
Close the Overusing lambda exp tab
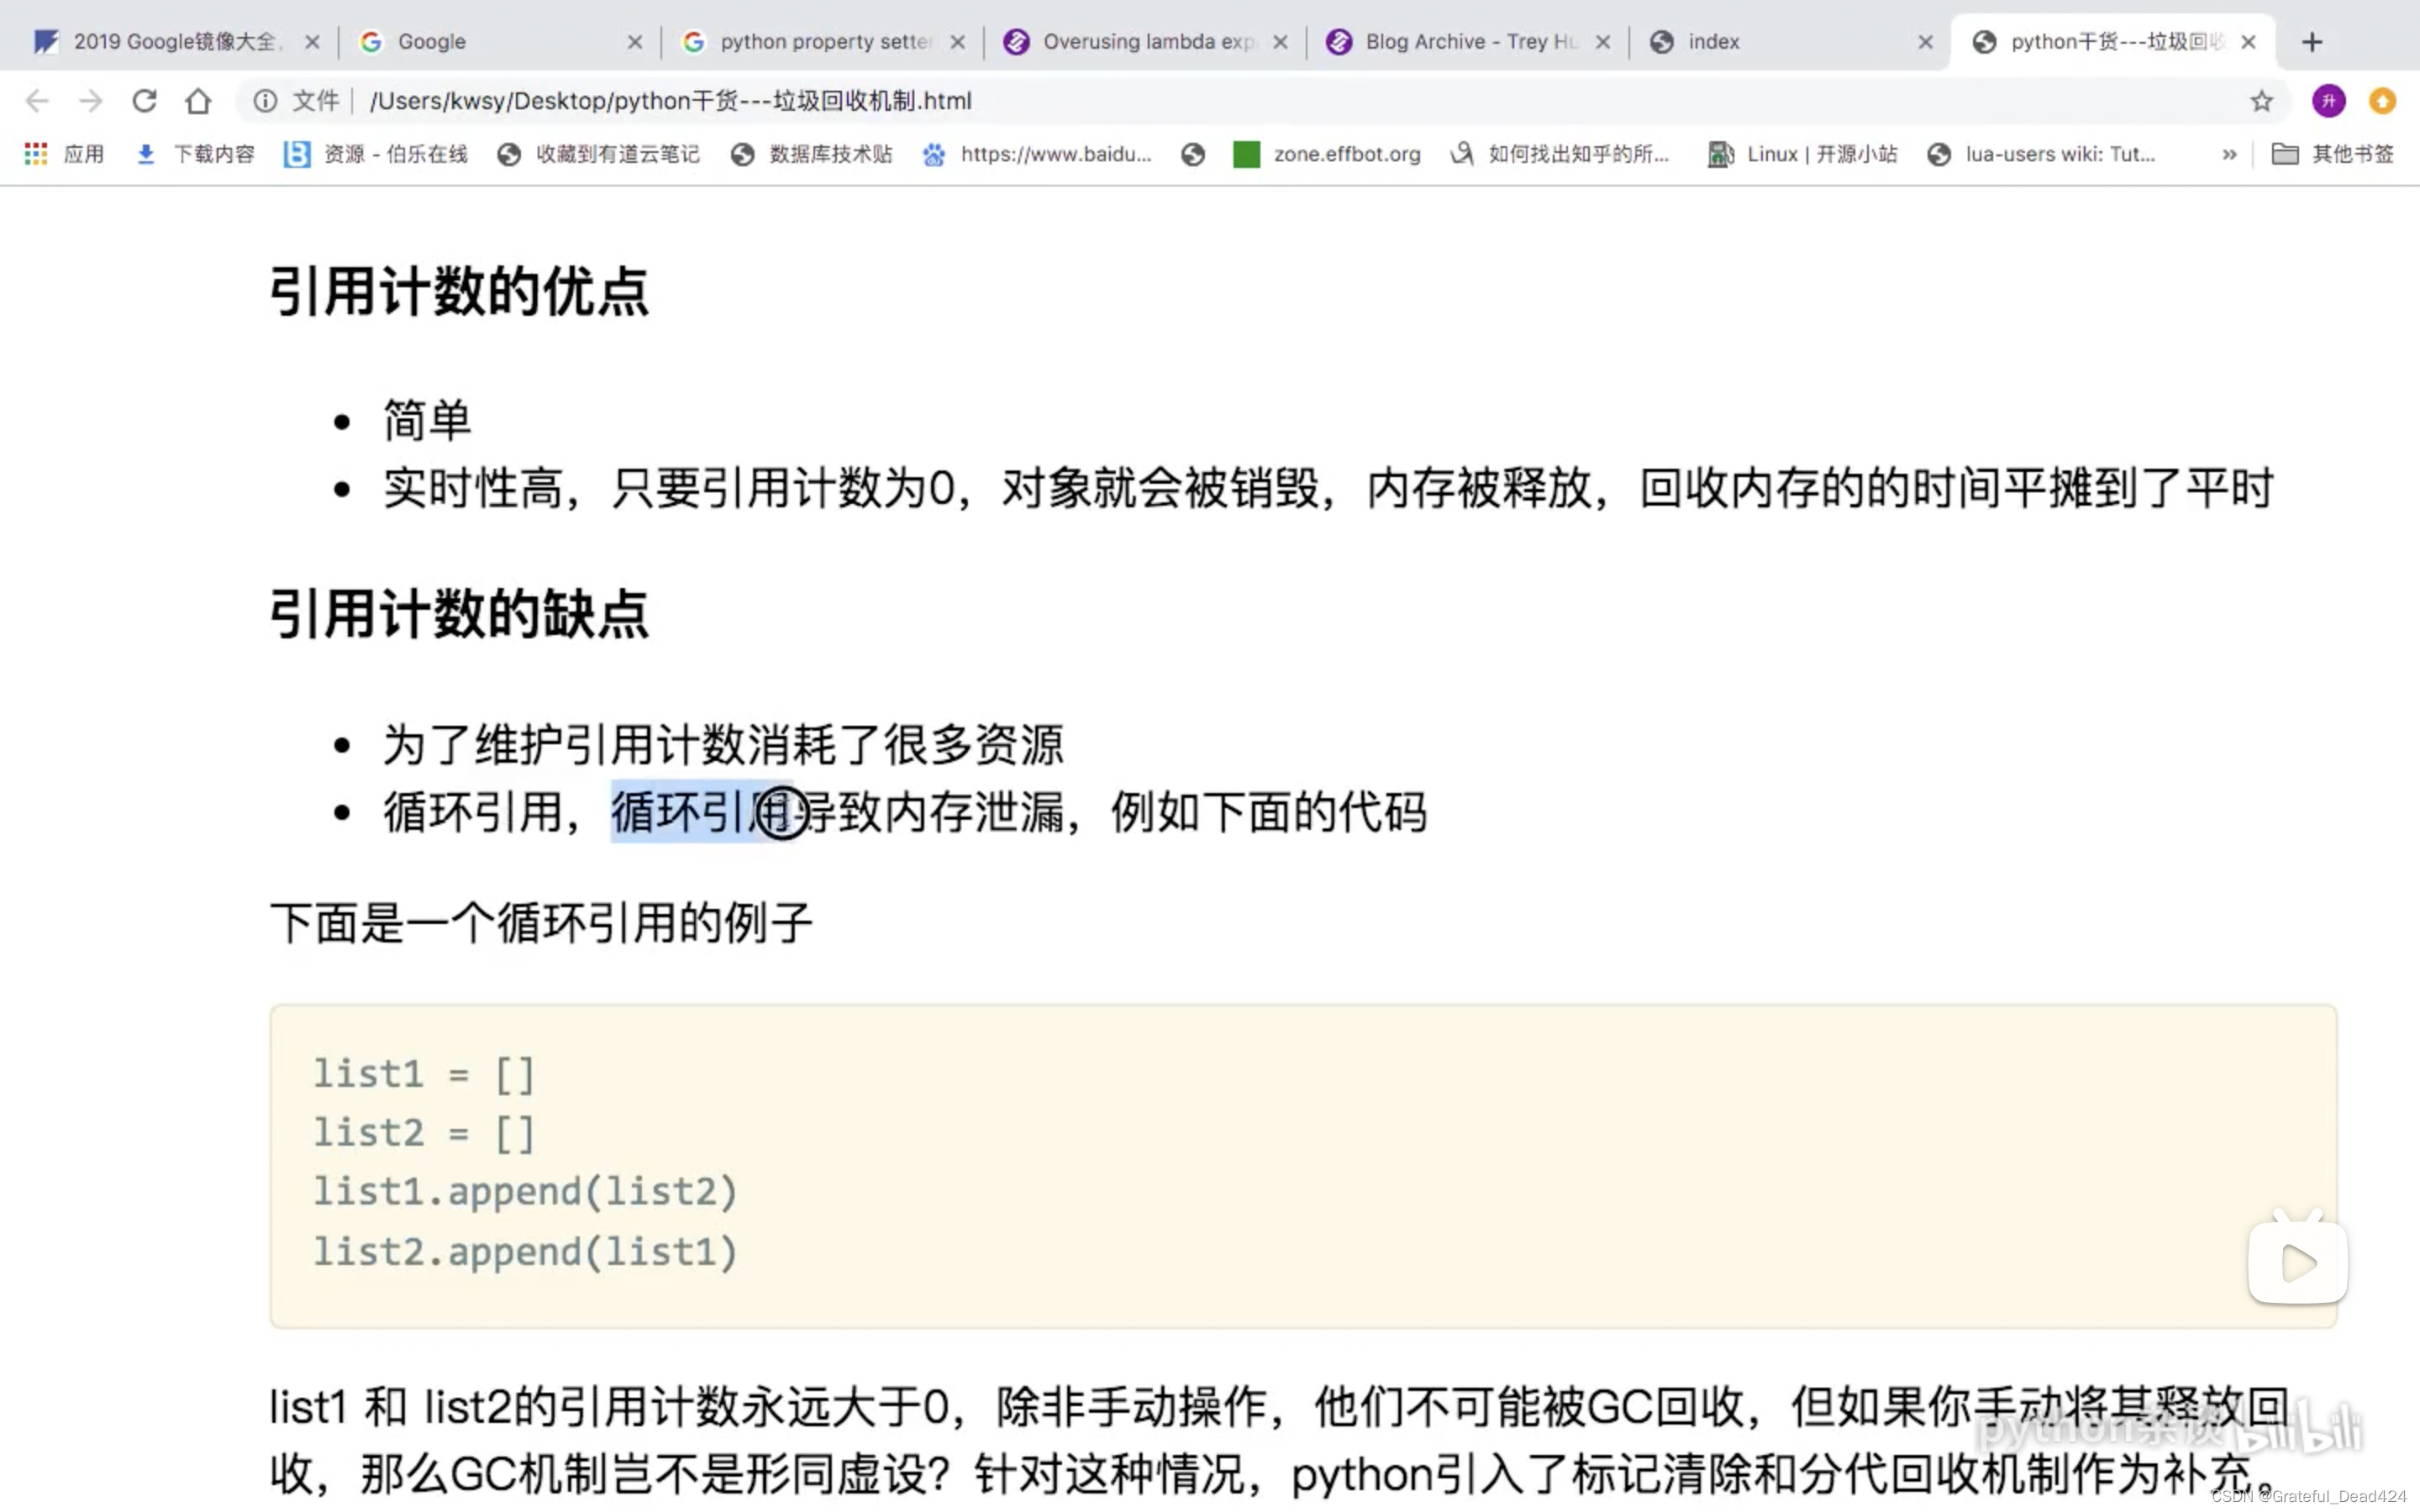point(1281,42)
